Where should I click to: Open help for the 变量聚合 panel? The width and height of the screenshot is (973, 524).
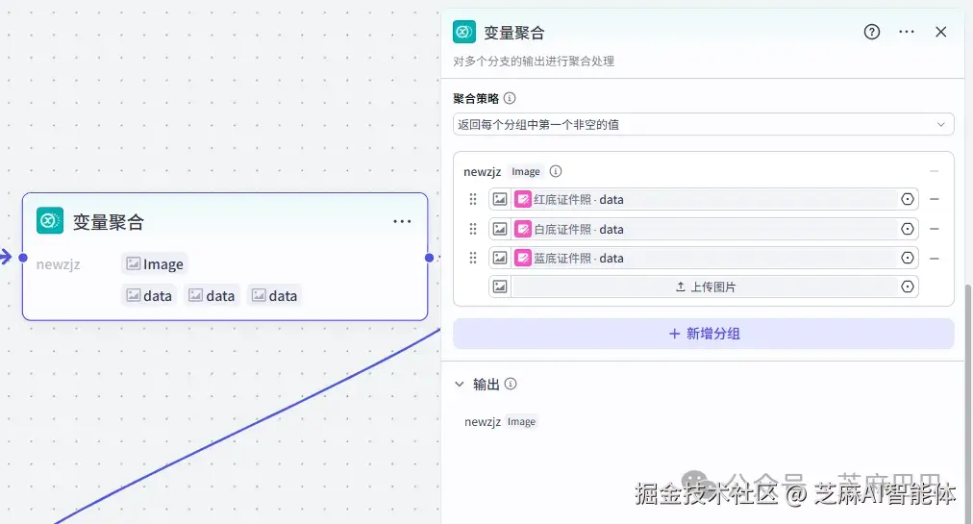pos(871,32)
